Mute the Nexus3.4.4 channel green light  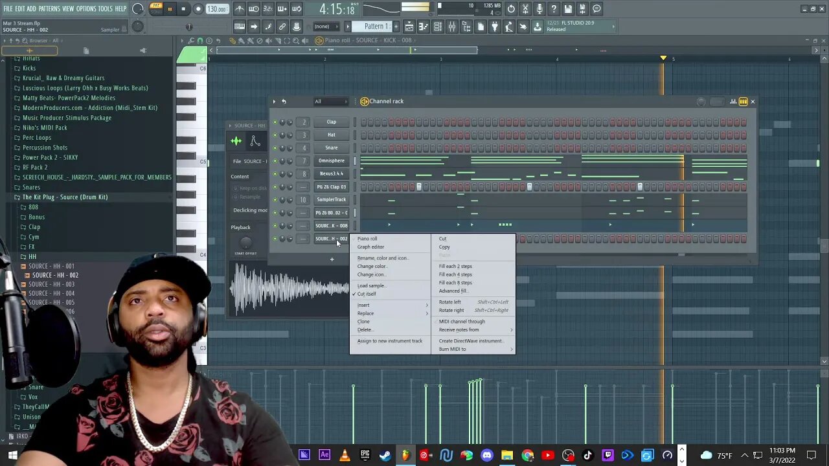tap(275, 173)
